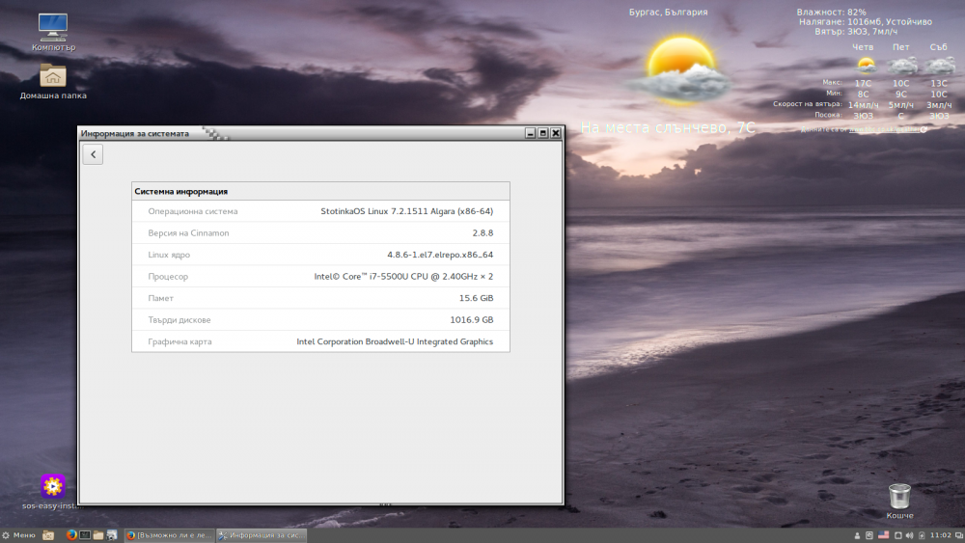Select the Операционна система row label
Screen dimensions: 965x543
pos(193,211)
